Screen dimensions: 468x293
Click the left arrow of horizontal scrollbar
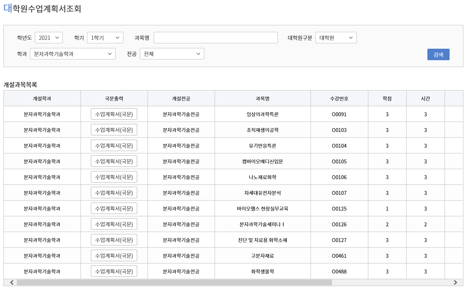point(12,283)
